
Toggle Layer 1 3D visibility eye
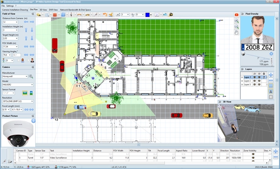coord(259,77)
